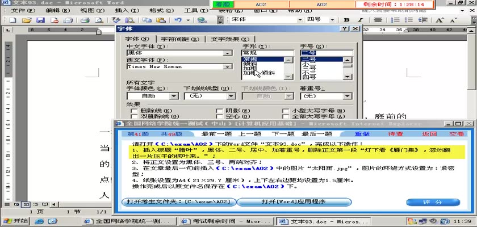Screen dimensions: 477x227
Task: Apply numbered list formatting
Action: tap(395, 20)
